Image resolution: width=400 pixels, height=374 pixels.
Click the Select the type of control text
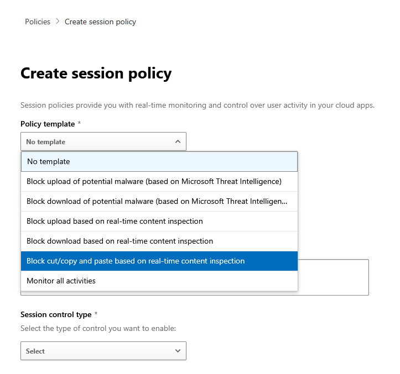click(98, 328)
